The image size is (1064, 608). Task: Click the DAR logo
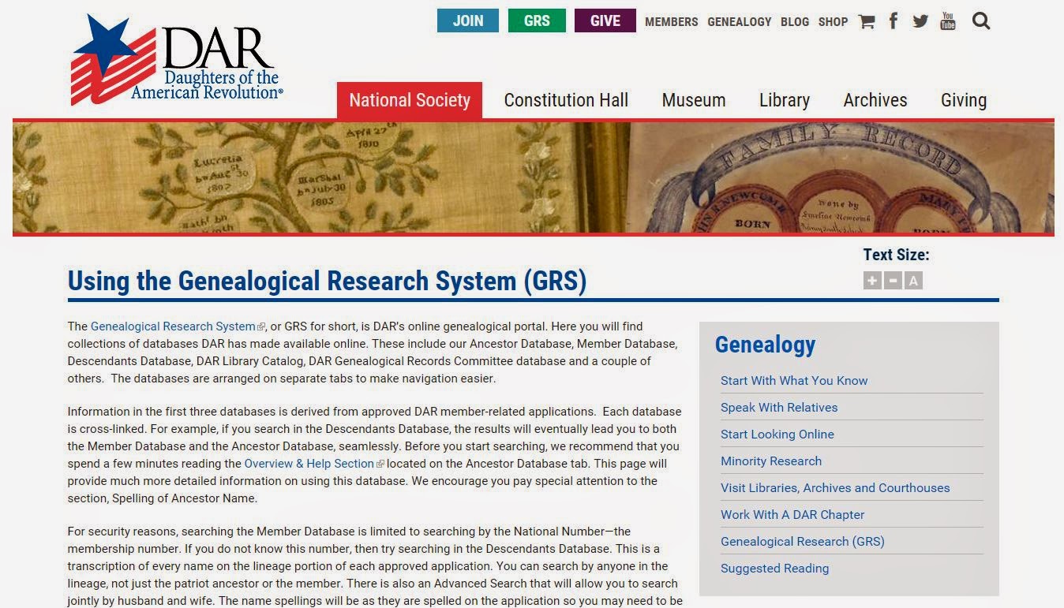pos(177,61)
